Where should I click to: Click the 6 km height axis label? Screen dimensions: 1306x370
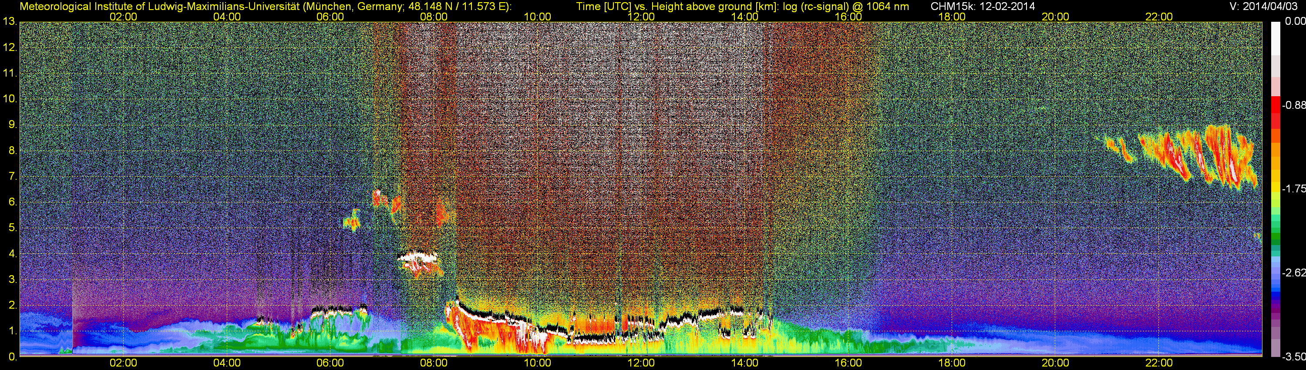12,202
